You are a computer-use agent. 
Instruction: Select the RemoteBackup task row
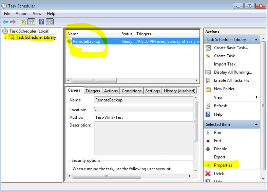pos(86,41)
